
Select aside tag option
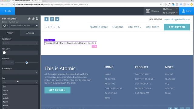pyautogui.click(x=20, y=94)
